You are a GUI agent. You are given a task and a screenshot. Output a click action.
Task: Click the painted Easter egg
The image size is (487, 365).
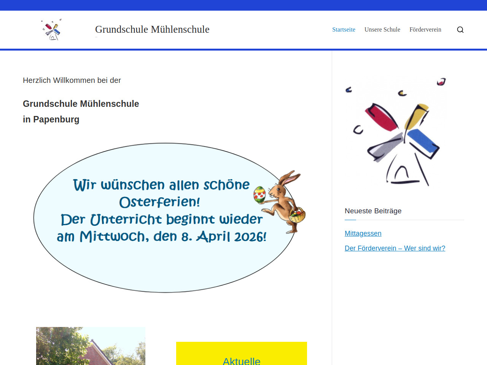(259, 194)
